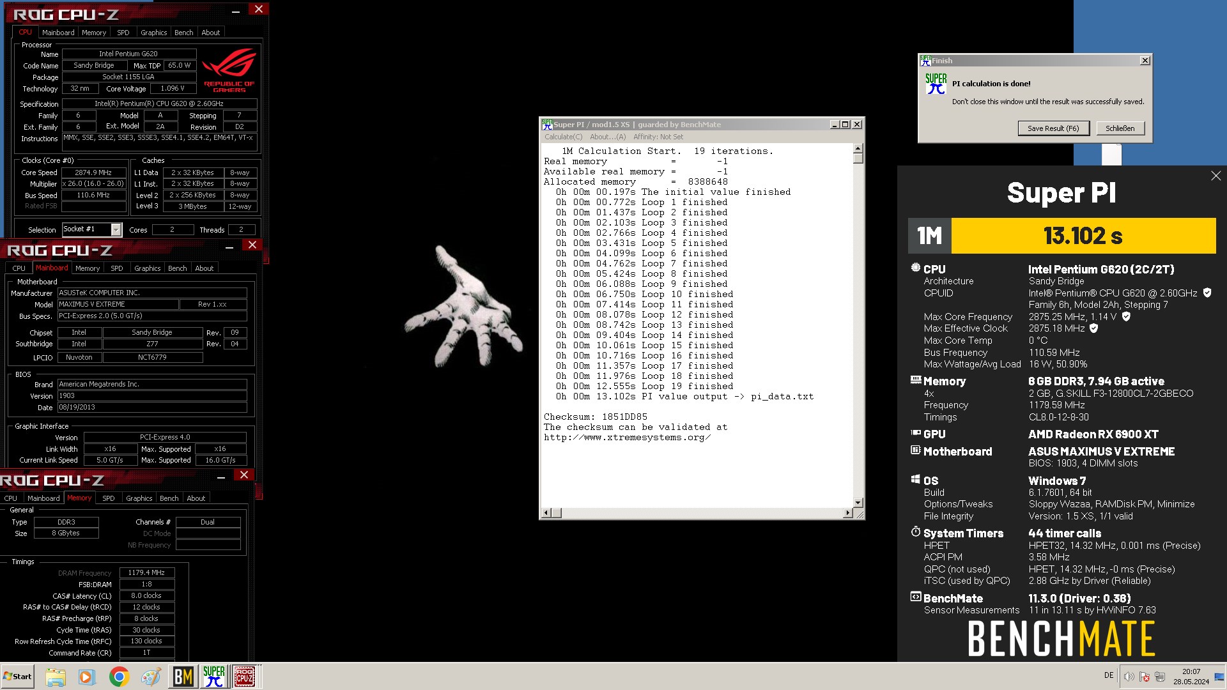Image resolution: width=1227 pixels, height=690 pixels.
Task: Open the Calculate(C) menu in Super PI
Action: point(563,137)
